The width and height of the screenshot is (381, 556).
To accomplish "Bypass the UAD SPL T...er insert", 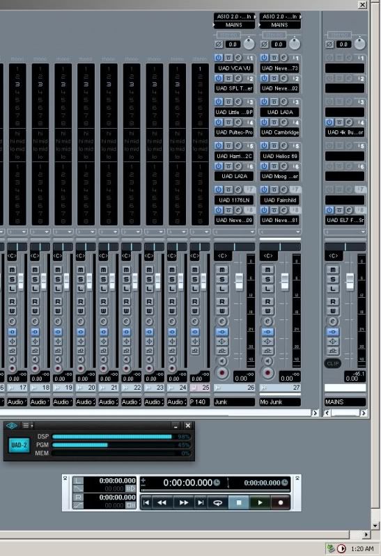I will point(228,79).
